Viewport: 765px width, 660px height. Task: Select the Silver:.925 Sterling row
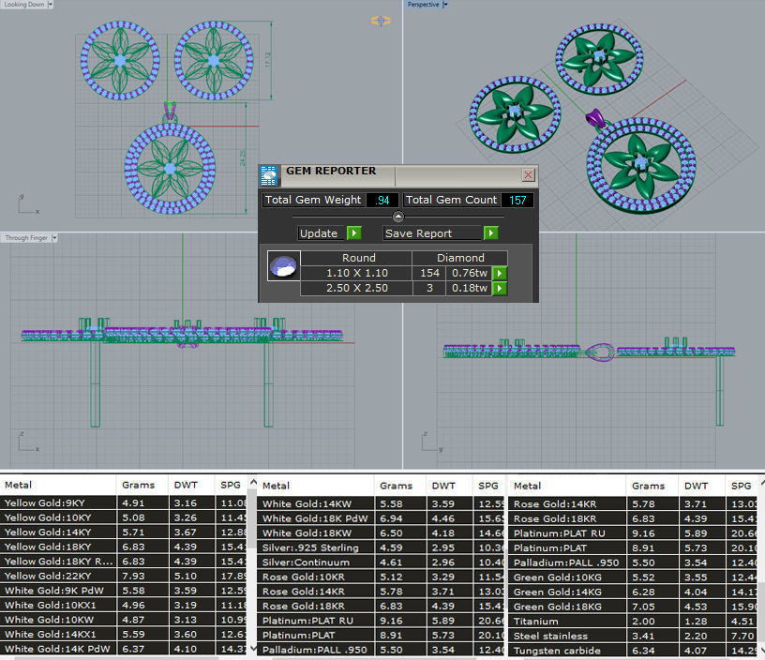[381, 547]
